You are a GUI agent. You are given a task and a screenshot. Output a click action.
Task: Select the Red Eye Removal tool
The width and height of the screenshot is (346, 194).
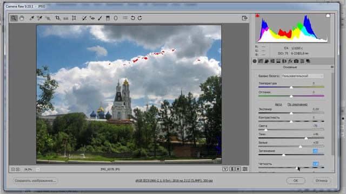tap(92, 18)
